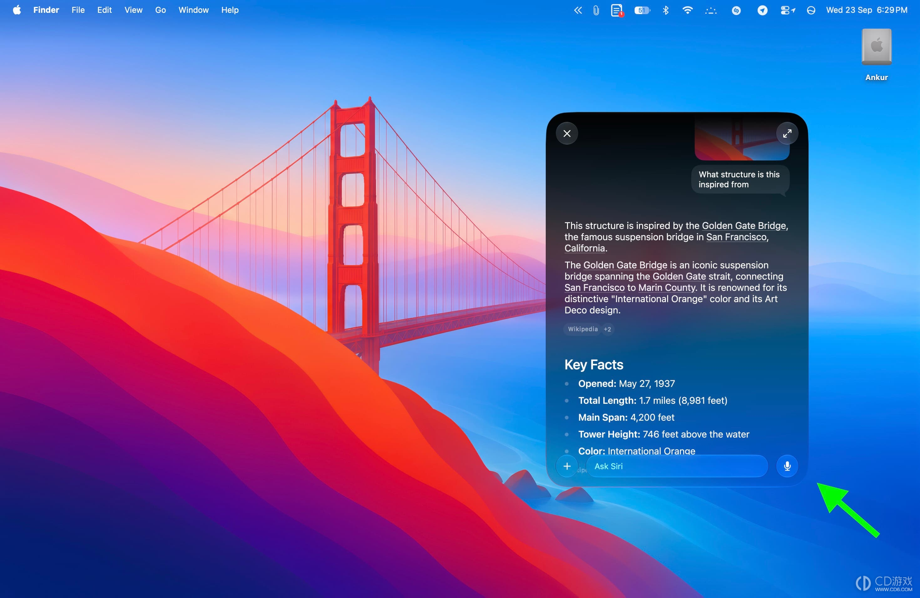Open the date and time notification area
The height and width of the screenshot is (598, 920).
(x=867, y=10)
